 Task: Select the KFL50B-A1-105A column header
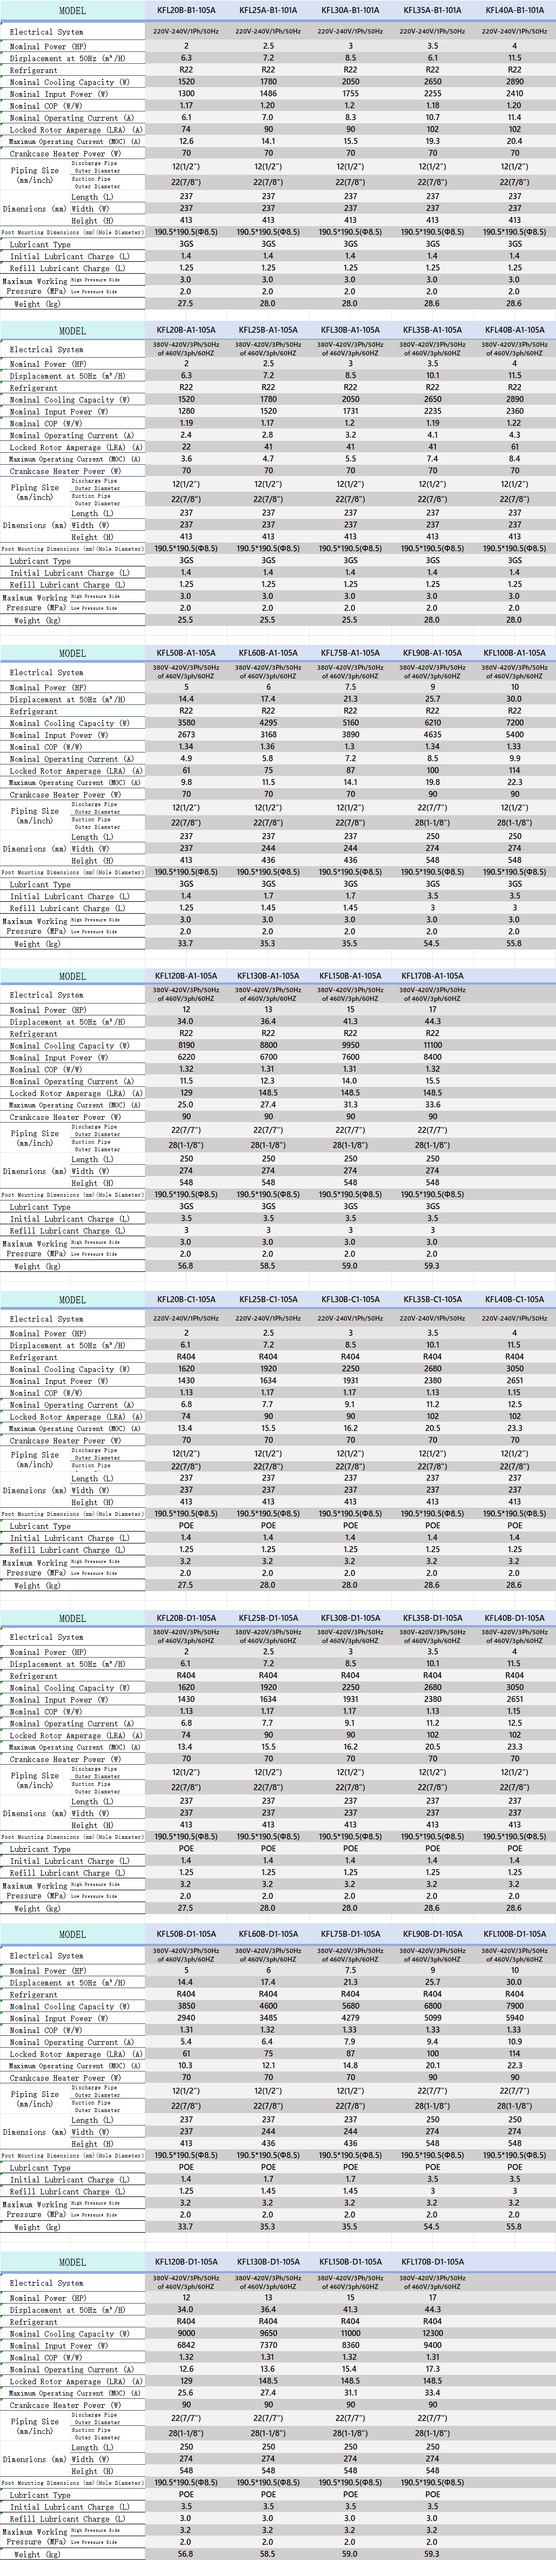186,653
